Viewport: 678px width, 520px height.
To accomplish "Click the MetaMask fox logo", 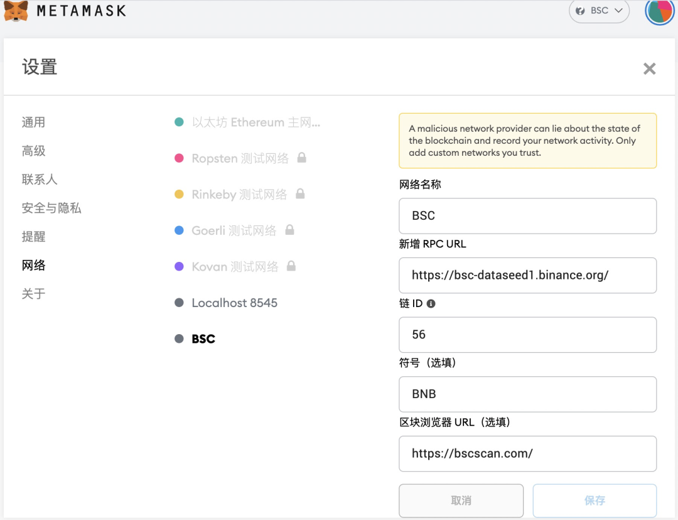I will (16, 11).
